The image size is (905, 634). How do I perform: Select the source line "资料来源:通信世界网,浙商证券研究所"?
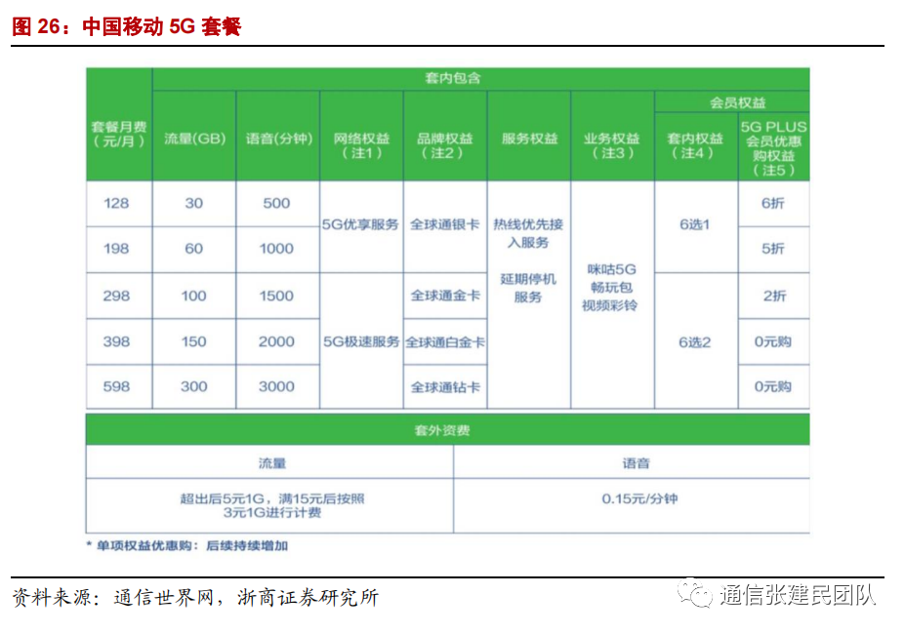point(195,598)
